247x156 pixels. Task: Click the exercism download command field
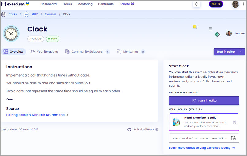coord(200,138)
